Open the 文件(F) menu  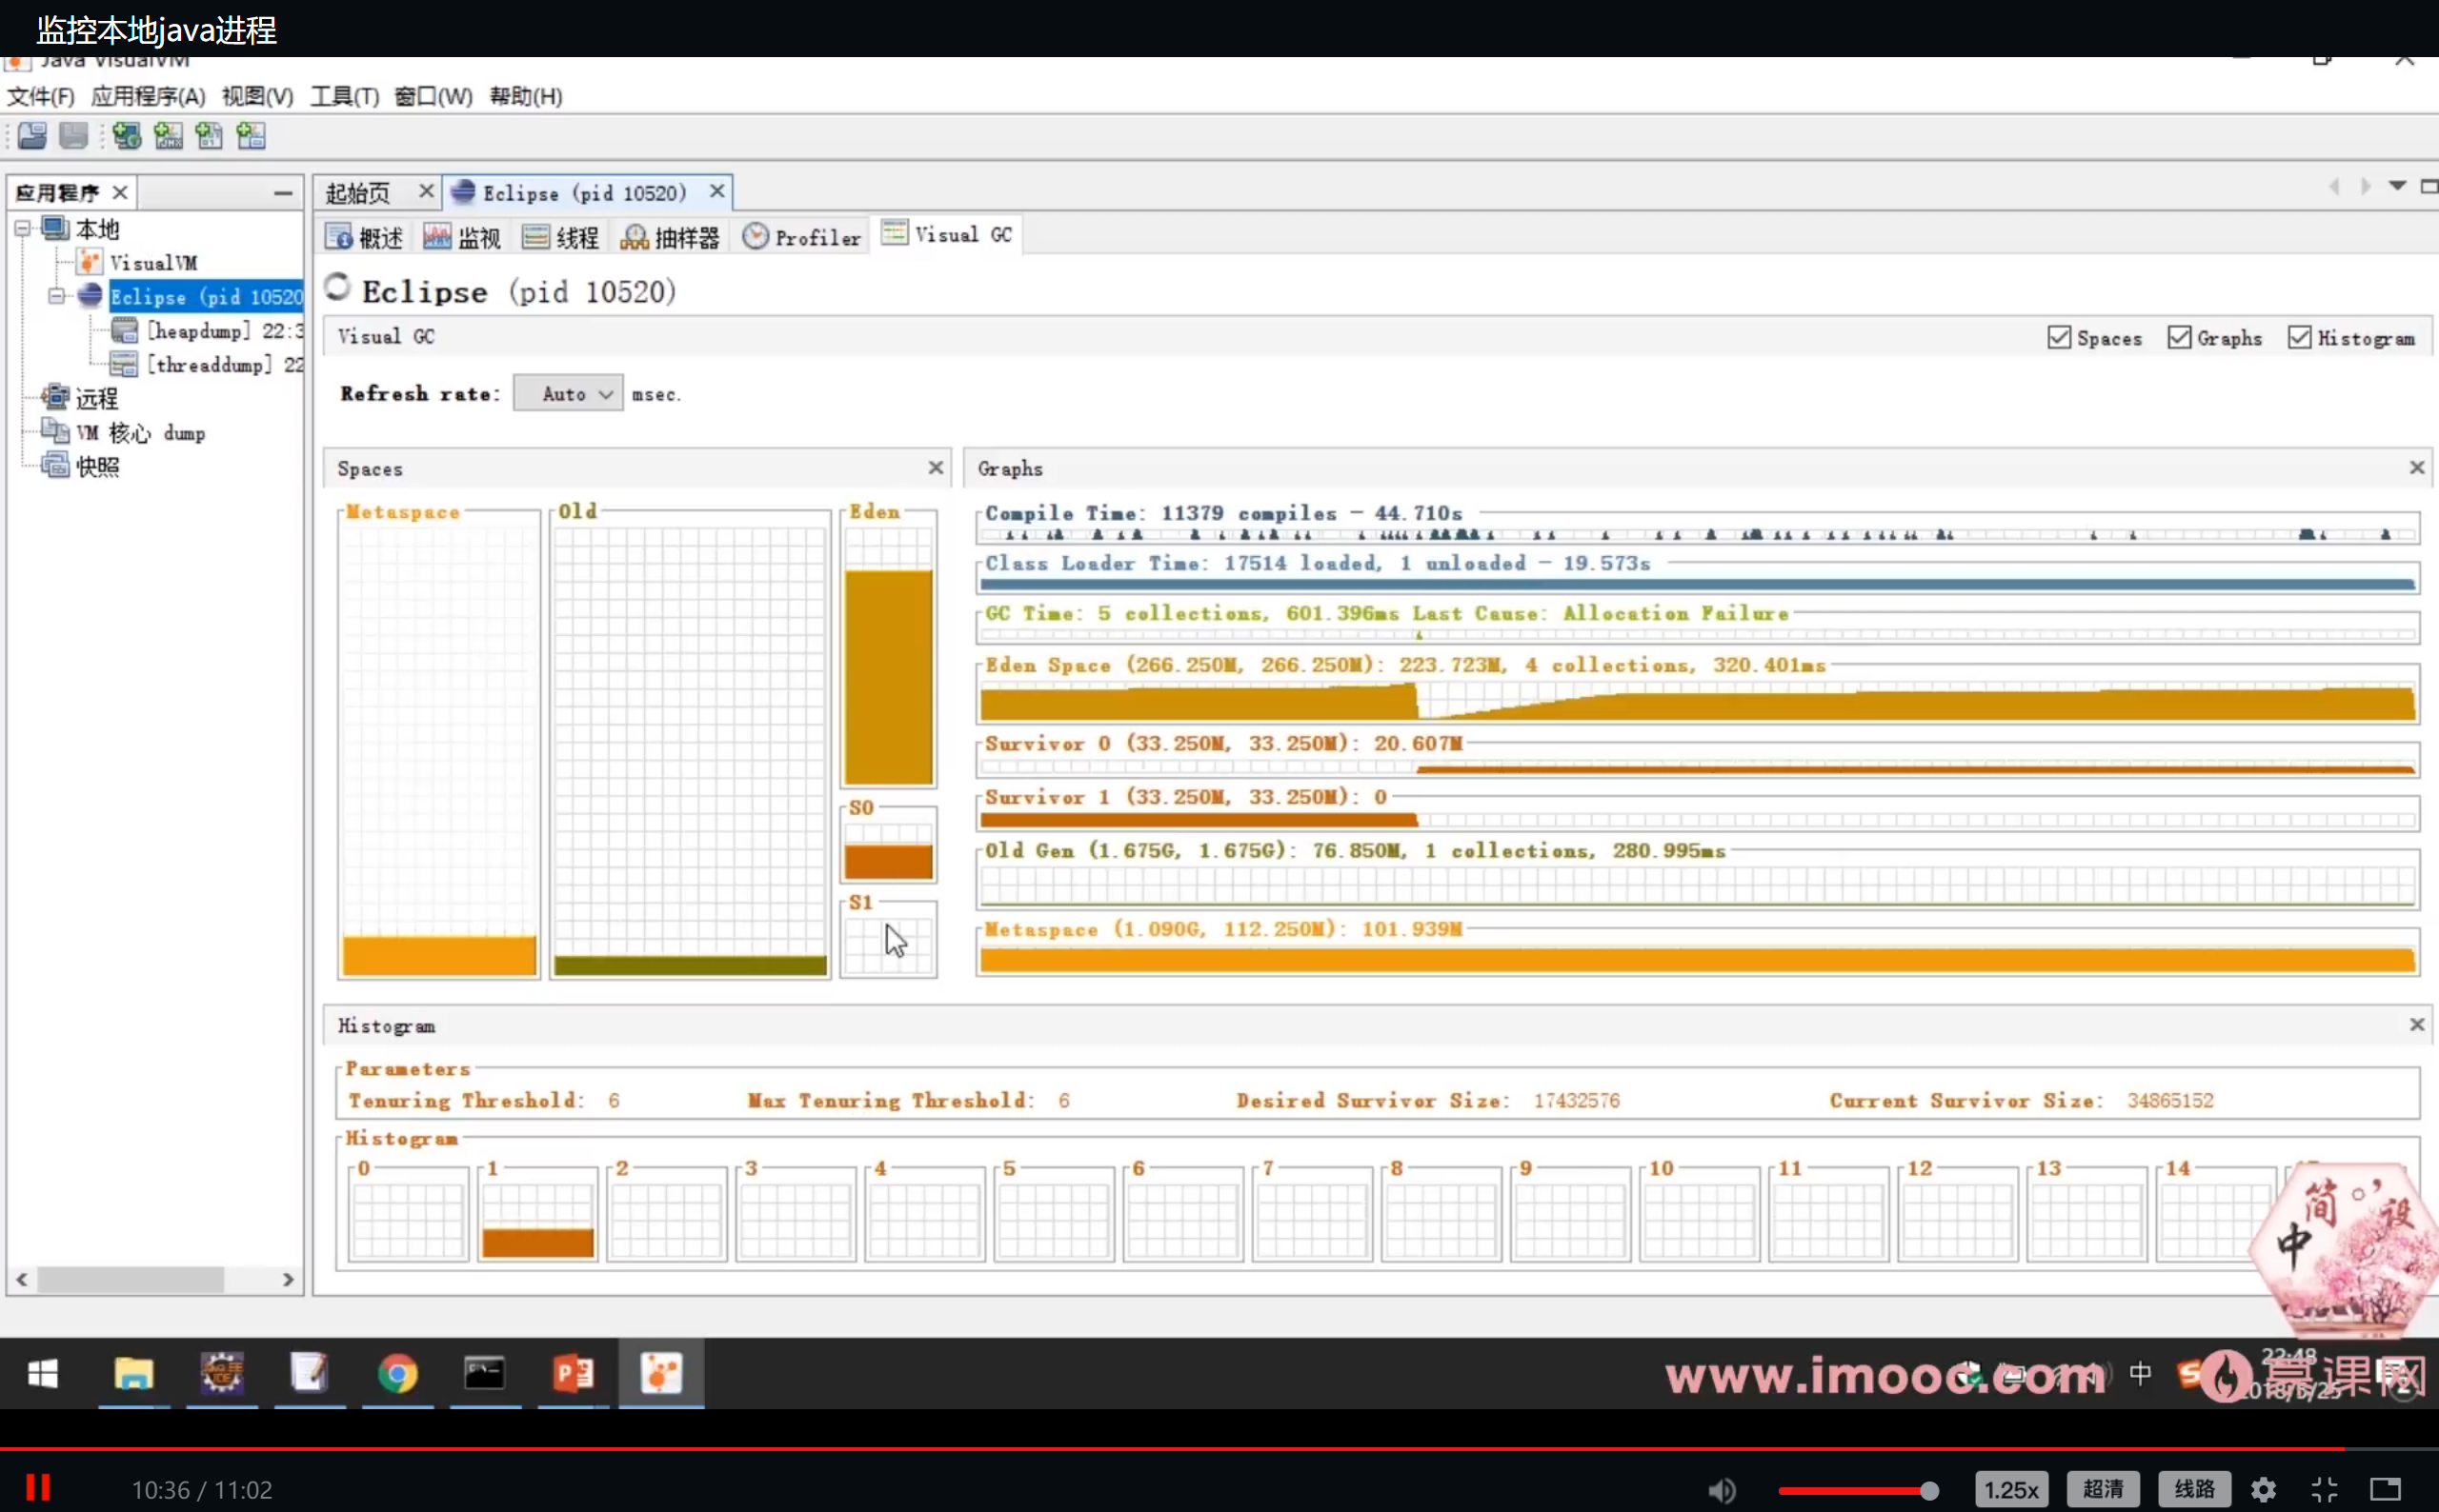[40, 96]
